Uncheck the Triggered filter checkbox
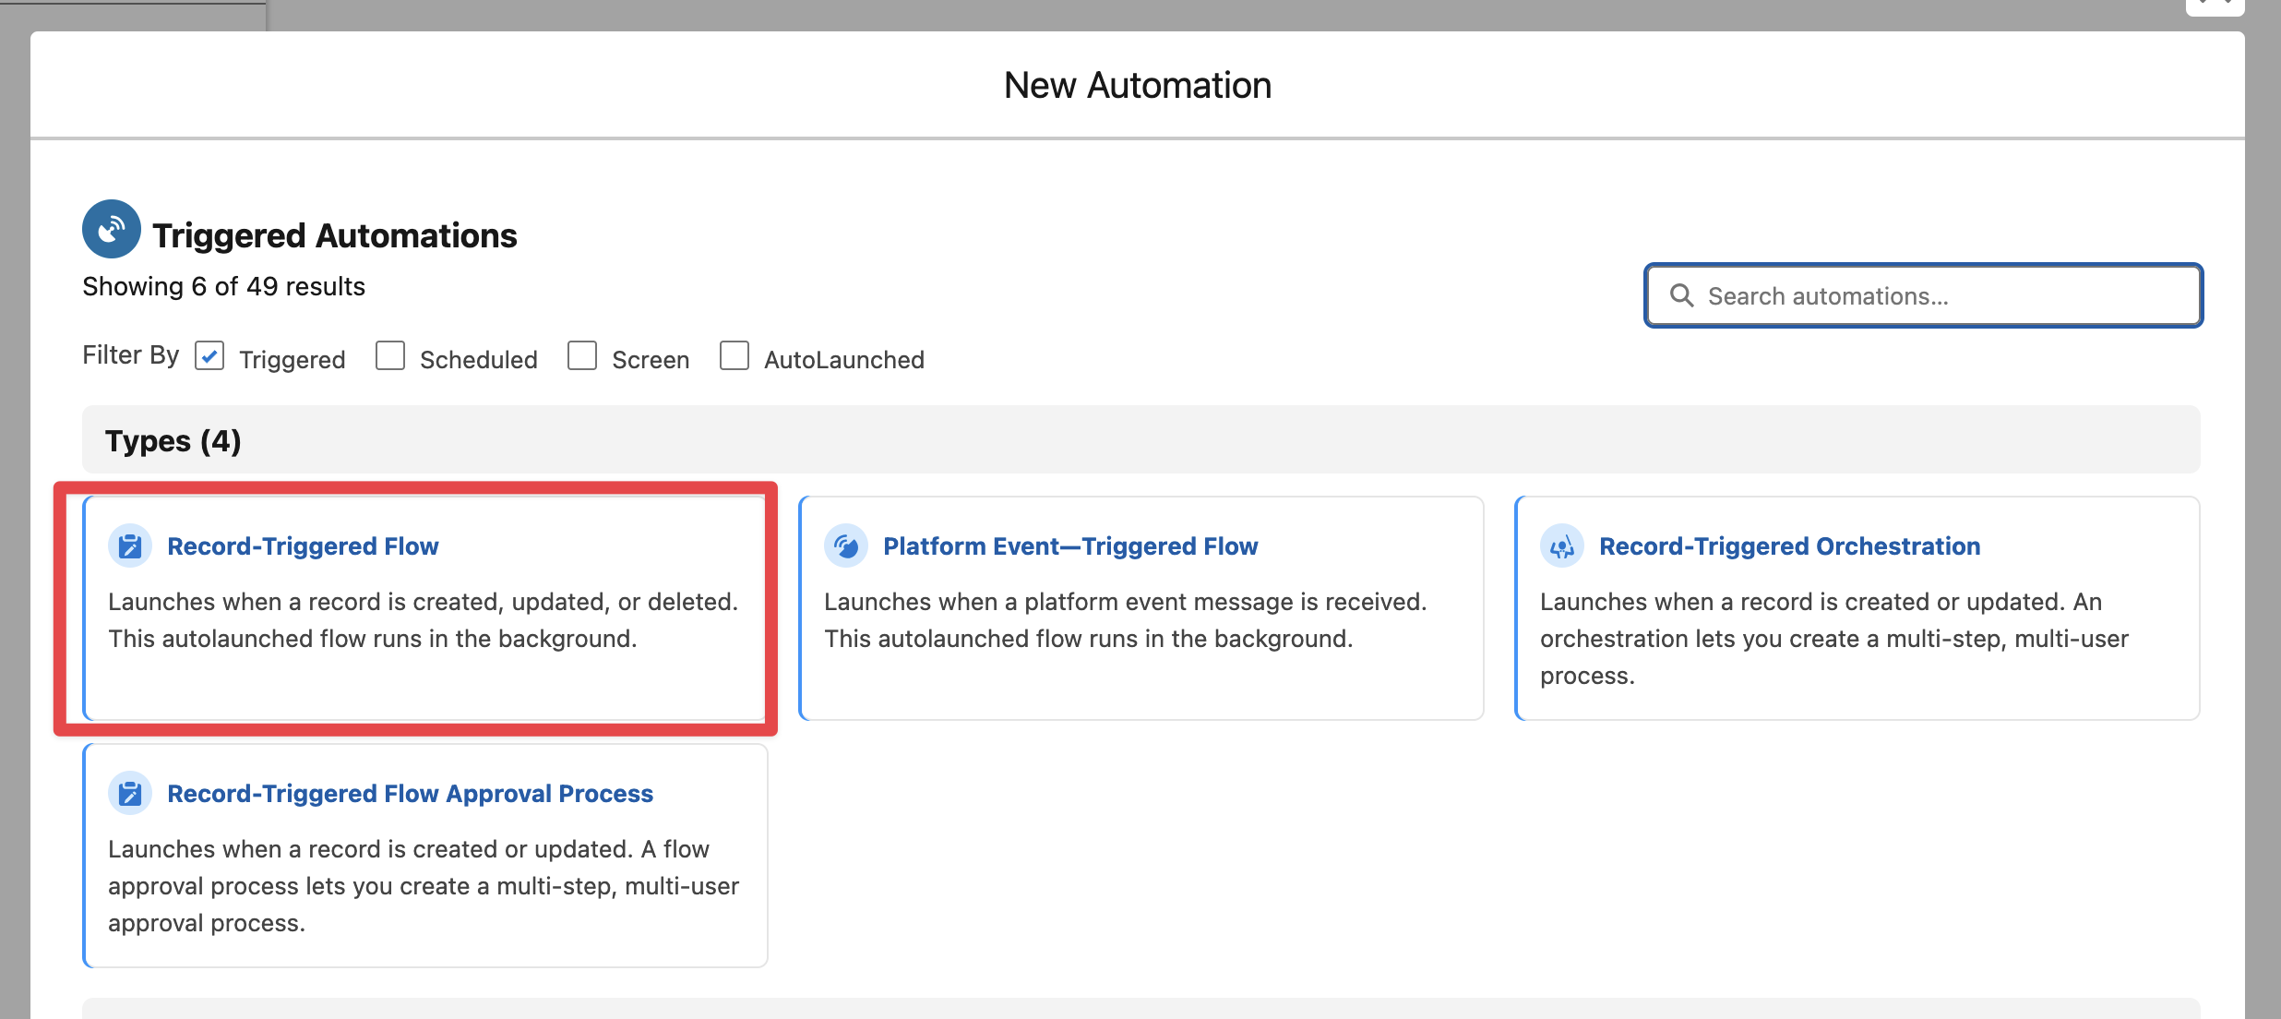 (x=209, y=356)
